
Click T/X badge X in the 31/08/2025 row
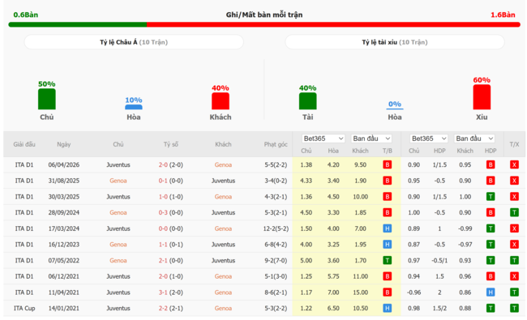(514, 181)
